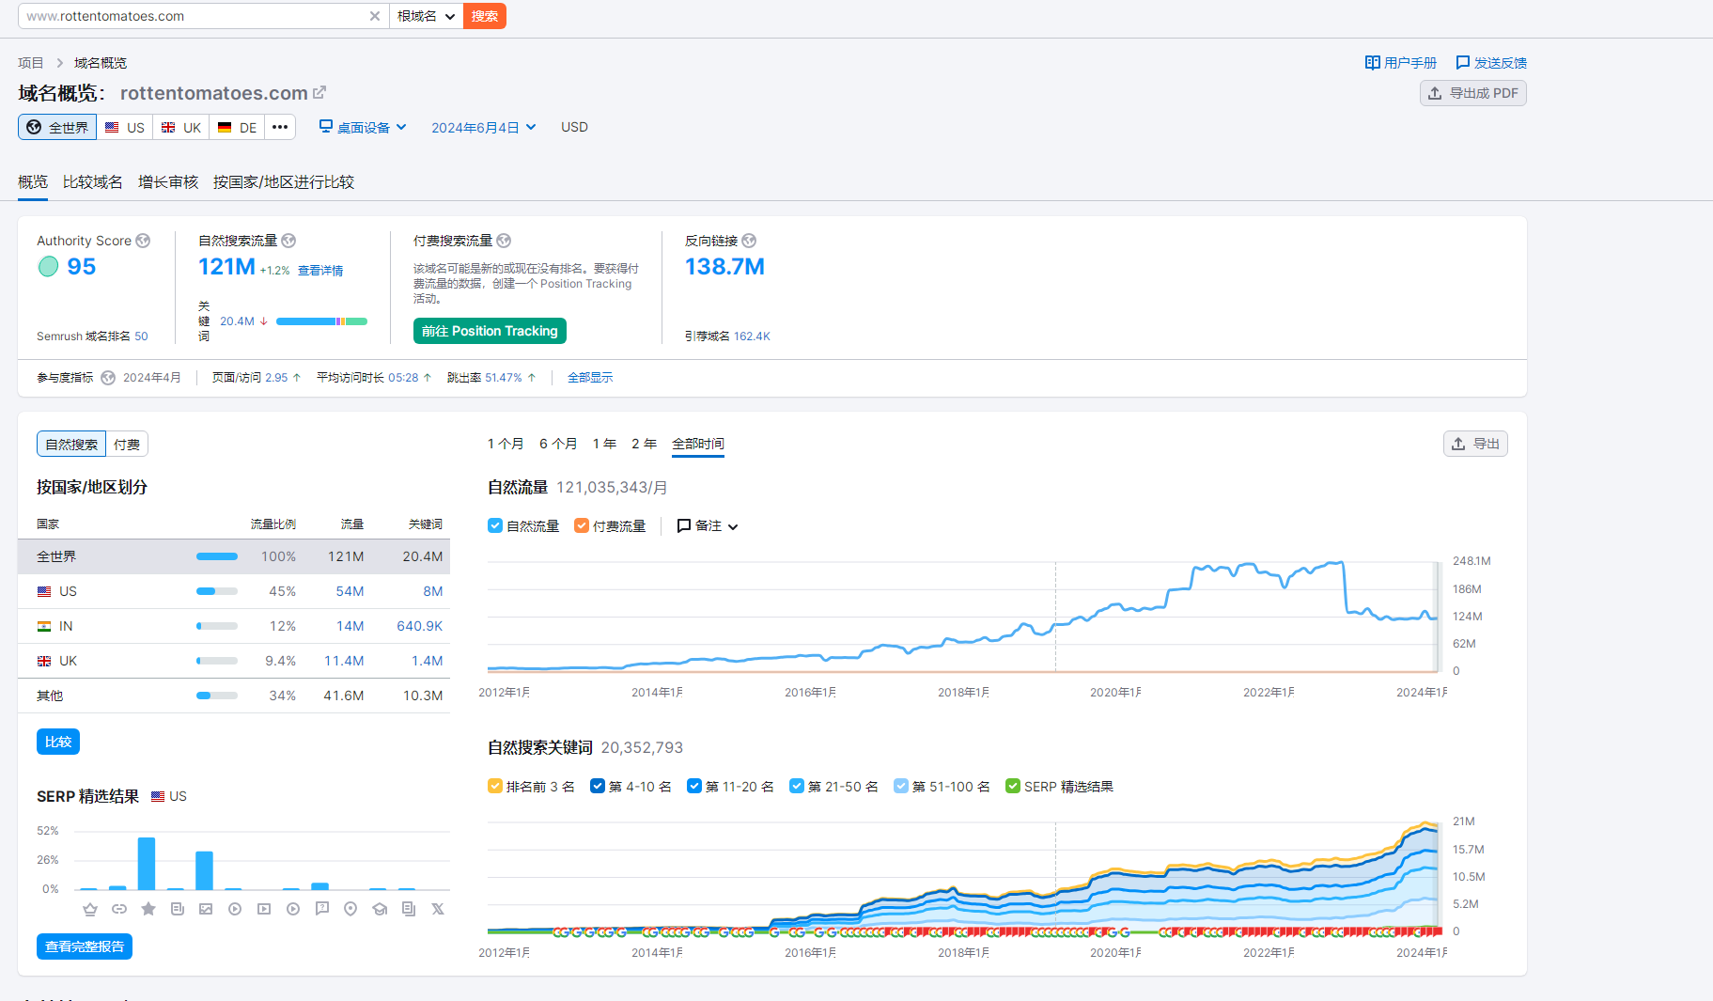Select the image pack SERP icon
1713x1001 pixels.
(x=206, y=909)
